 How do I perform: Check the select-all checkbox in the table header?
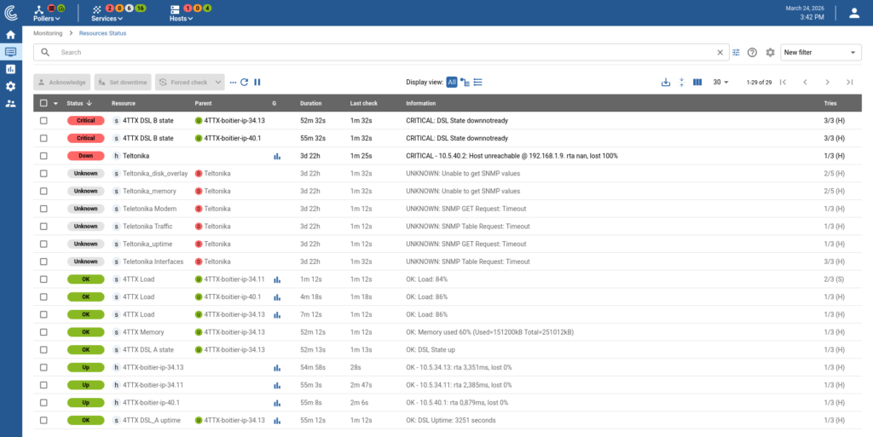coord(43,103)
